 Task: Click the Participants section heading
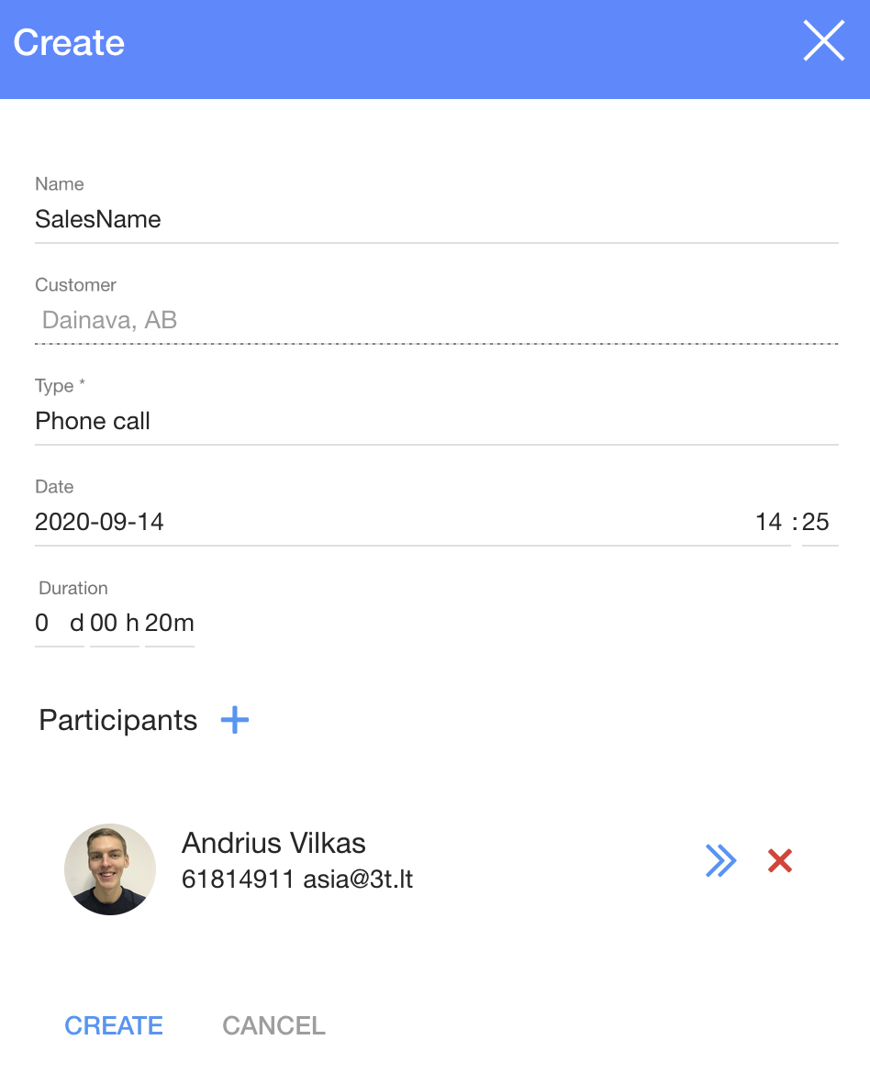(117, 721)
